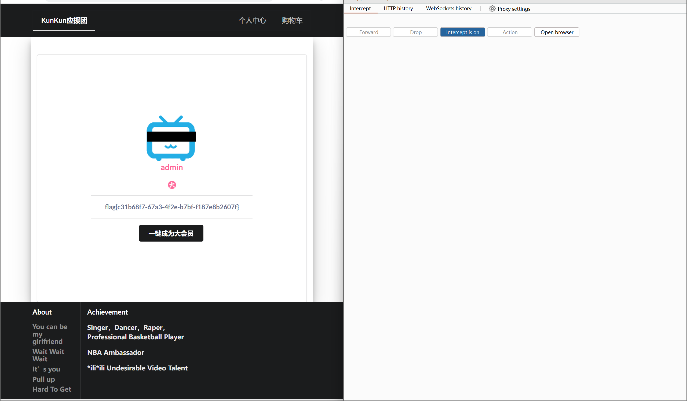Open the 个人中心 nav link
Viewport: 687px width, 401px height.
(252, 20)
